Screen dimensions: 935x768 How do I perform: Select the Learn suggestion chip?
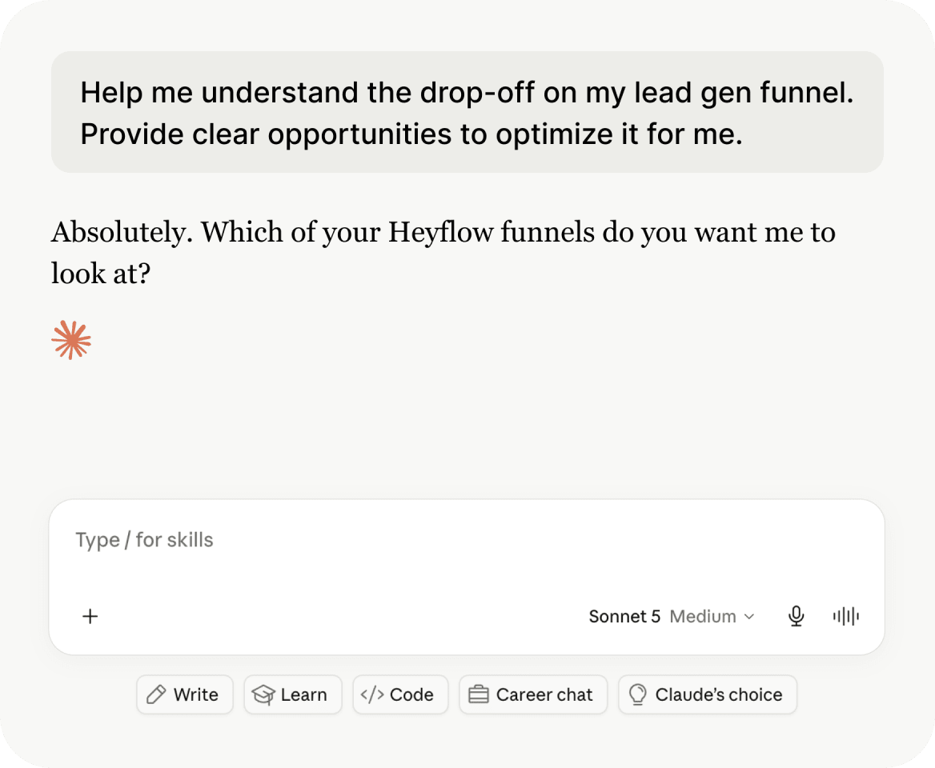[293, 694]
